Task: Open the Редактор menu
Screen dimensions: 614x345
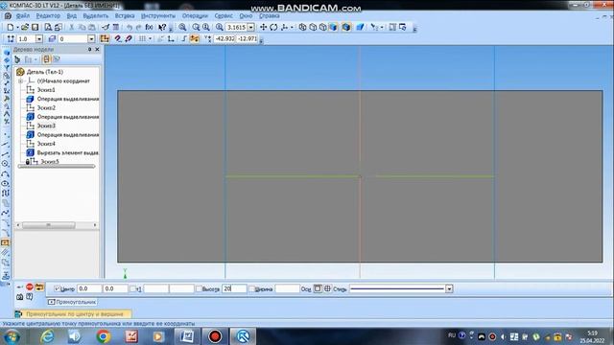Action: (48, 16)
